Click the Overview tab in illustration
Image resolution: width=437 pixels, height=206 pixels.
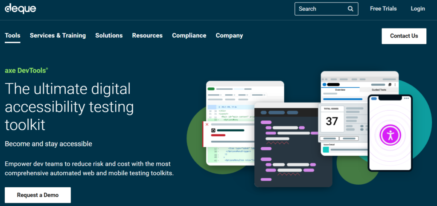pos(340,90)
